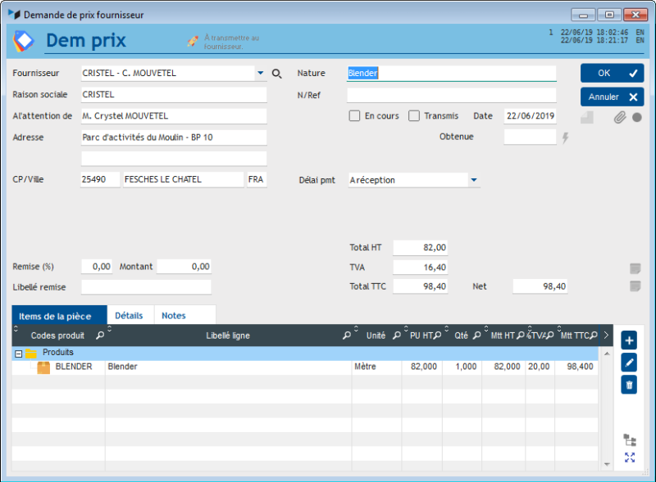Open the Délai pmt dropdown
Screen dimensions: 656x482
(x=474, y=180)
